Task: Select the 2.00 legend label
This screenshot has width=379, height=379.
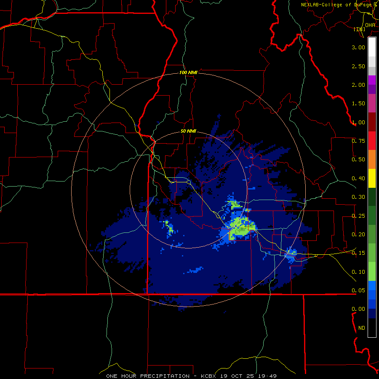Action: 358,85
